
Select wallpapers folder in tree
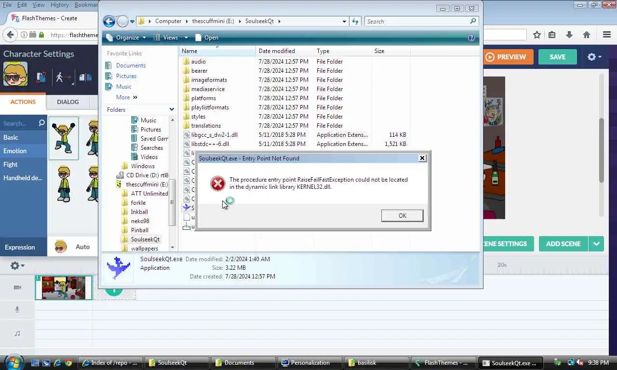click(144, 249)
